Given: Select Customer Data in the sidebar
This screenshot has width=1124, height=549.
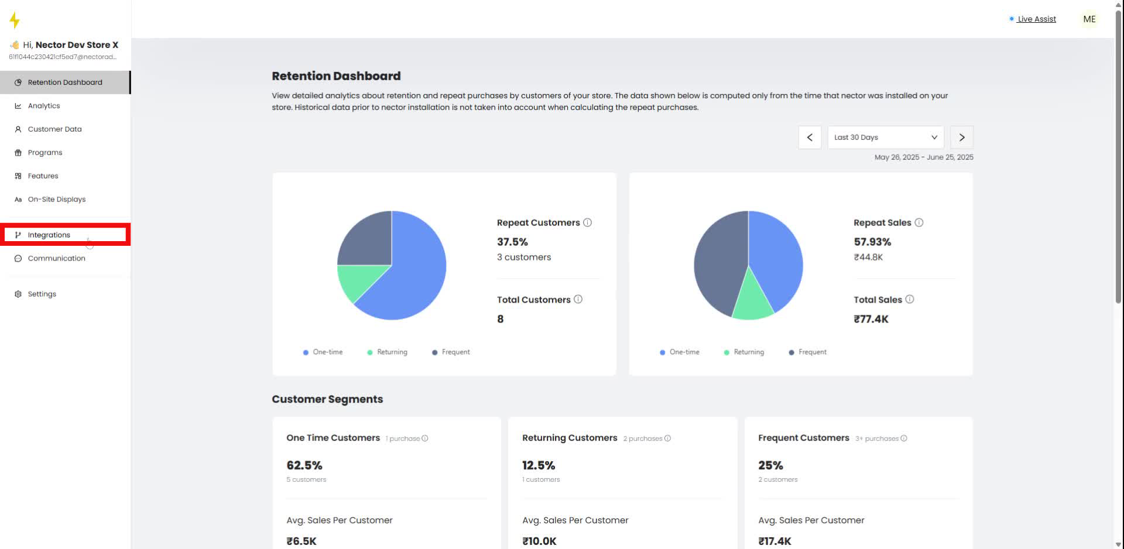Looking at the screenshot, I should click(x=54, y=129).
